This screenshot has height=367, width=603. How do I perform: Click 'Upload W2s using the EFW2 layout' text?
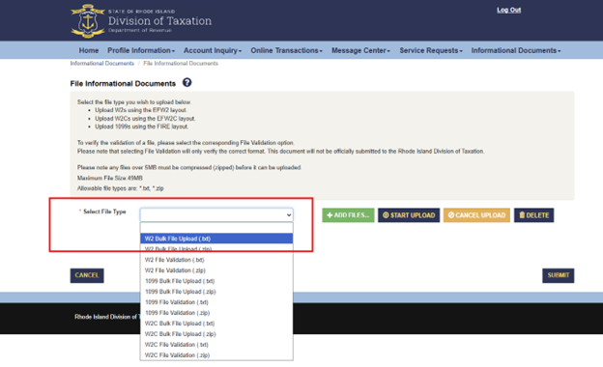coord(141,110)
